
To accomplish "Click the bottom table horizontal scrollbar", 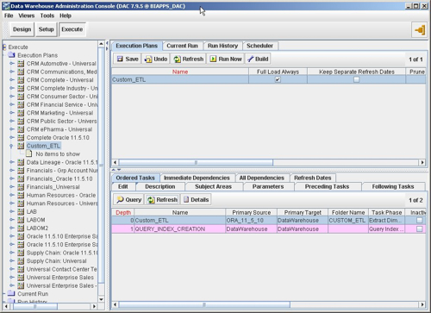I will (x=204, y=304).
